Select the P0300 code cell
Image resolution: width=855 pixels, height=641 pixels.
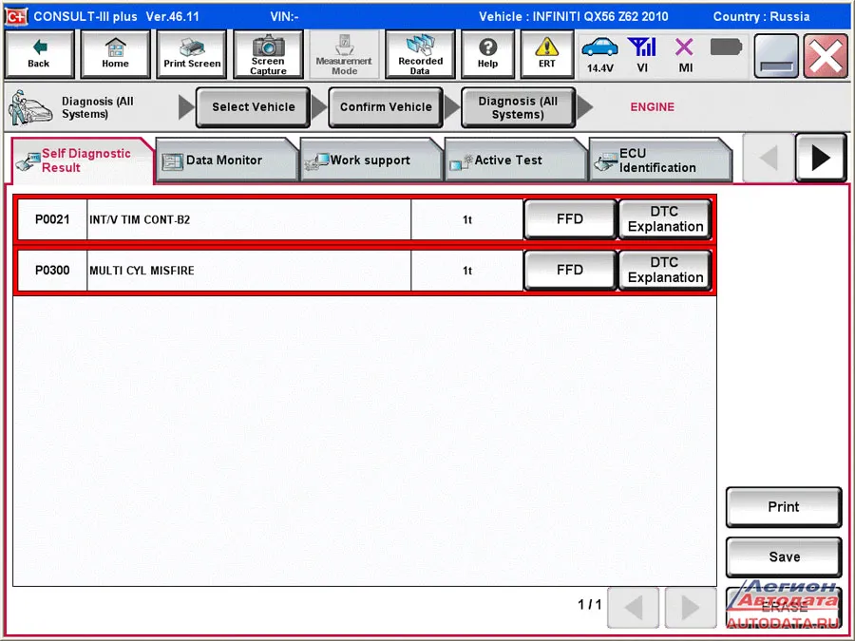pos(52,270)
